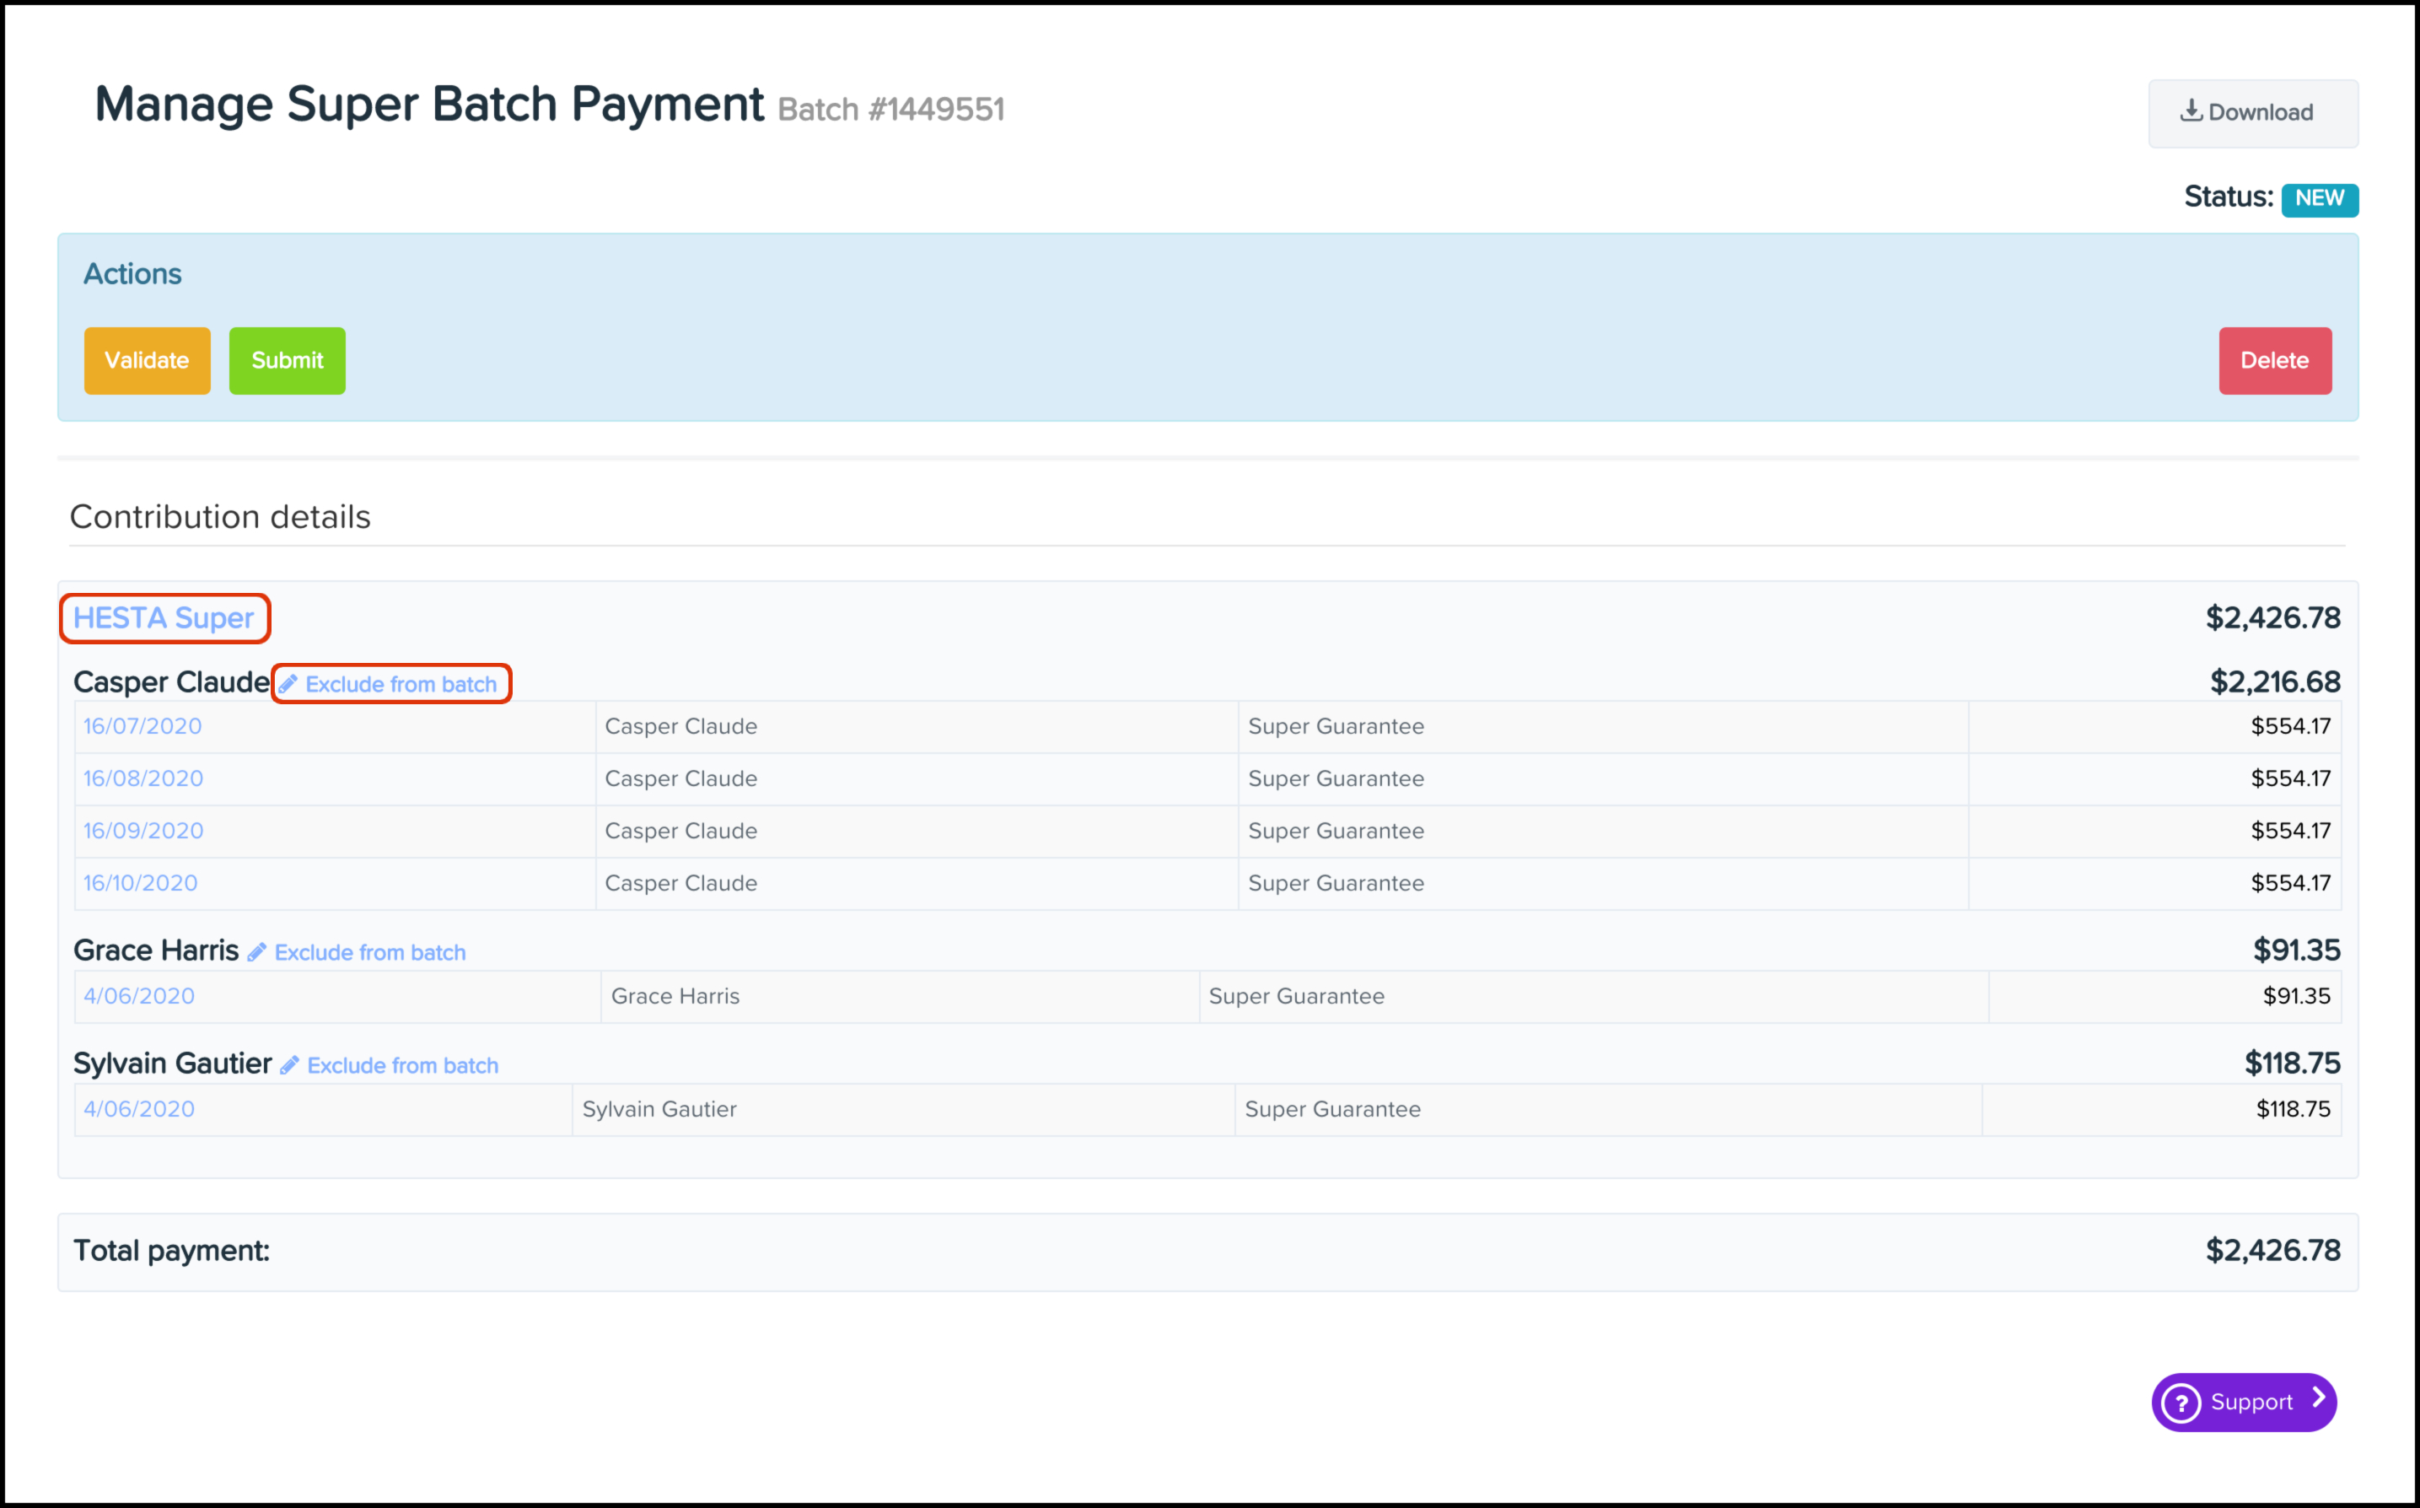Image resolution: width=2420 pixels, height=1508 pixels.
Task: Exclude Sylvain Gautier from batch
Action: click(402, 1065)
